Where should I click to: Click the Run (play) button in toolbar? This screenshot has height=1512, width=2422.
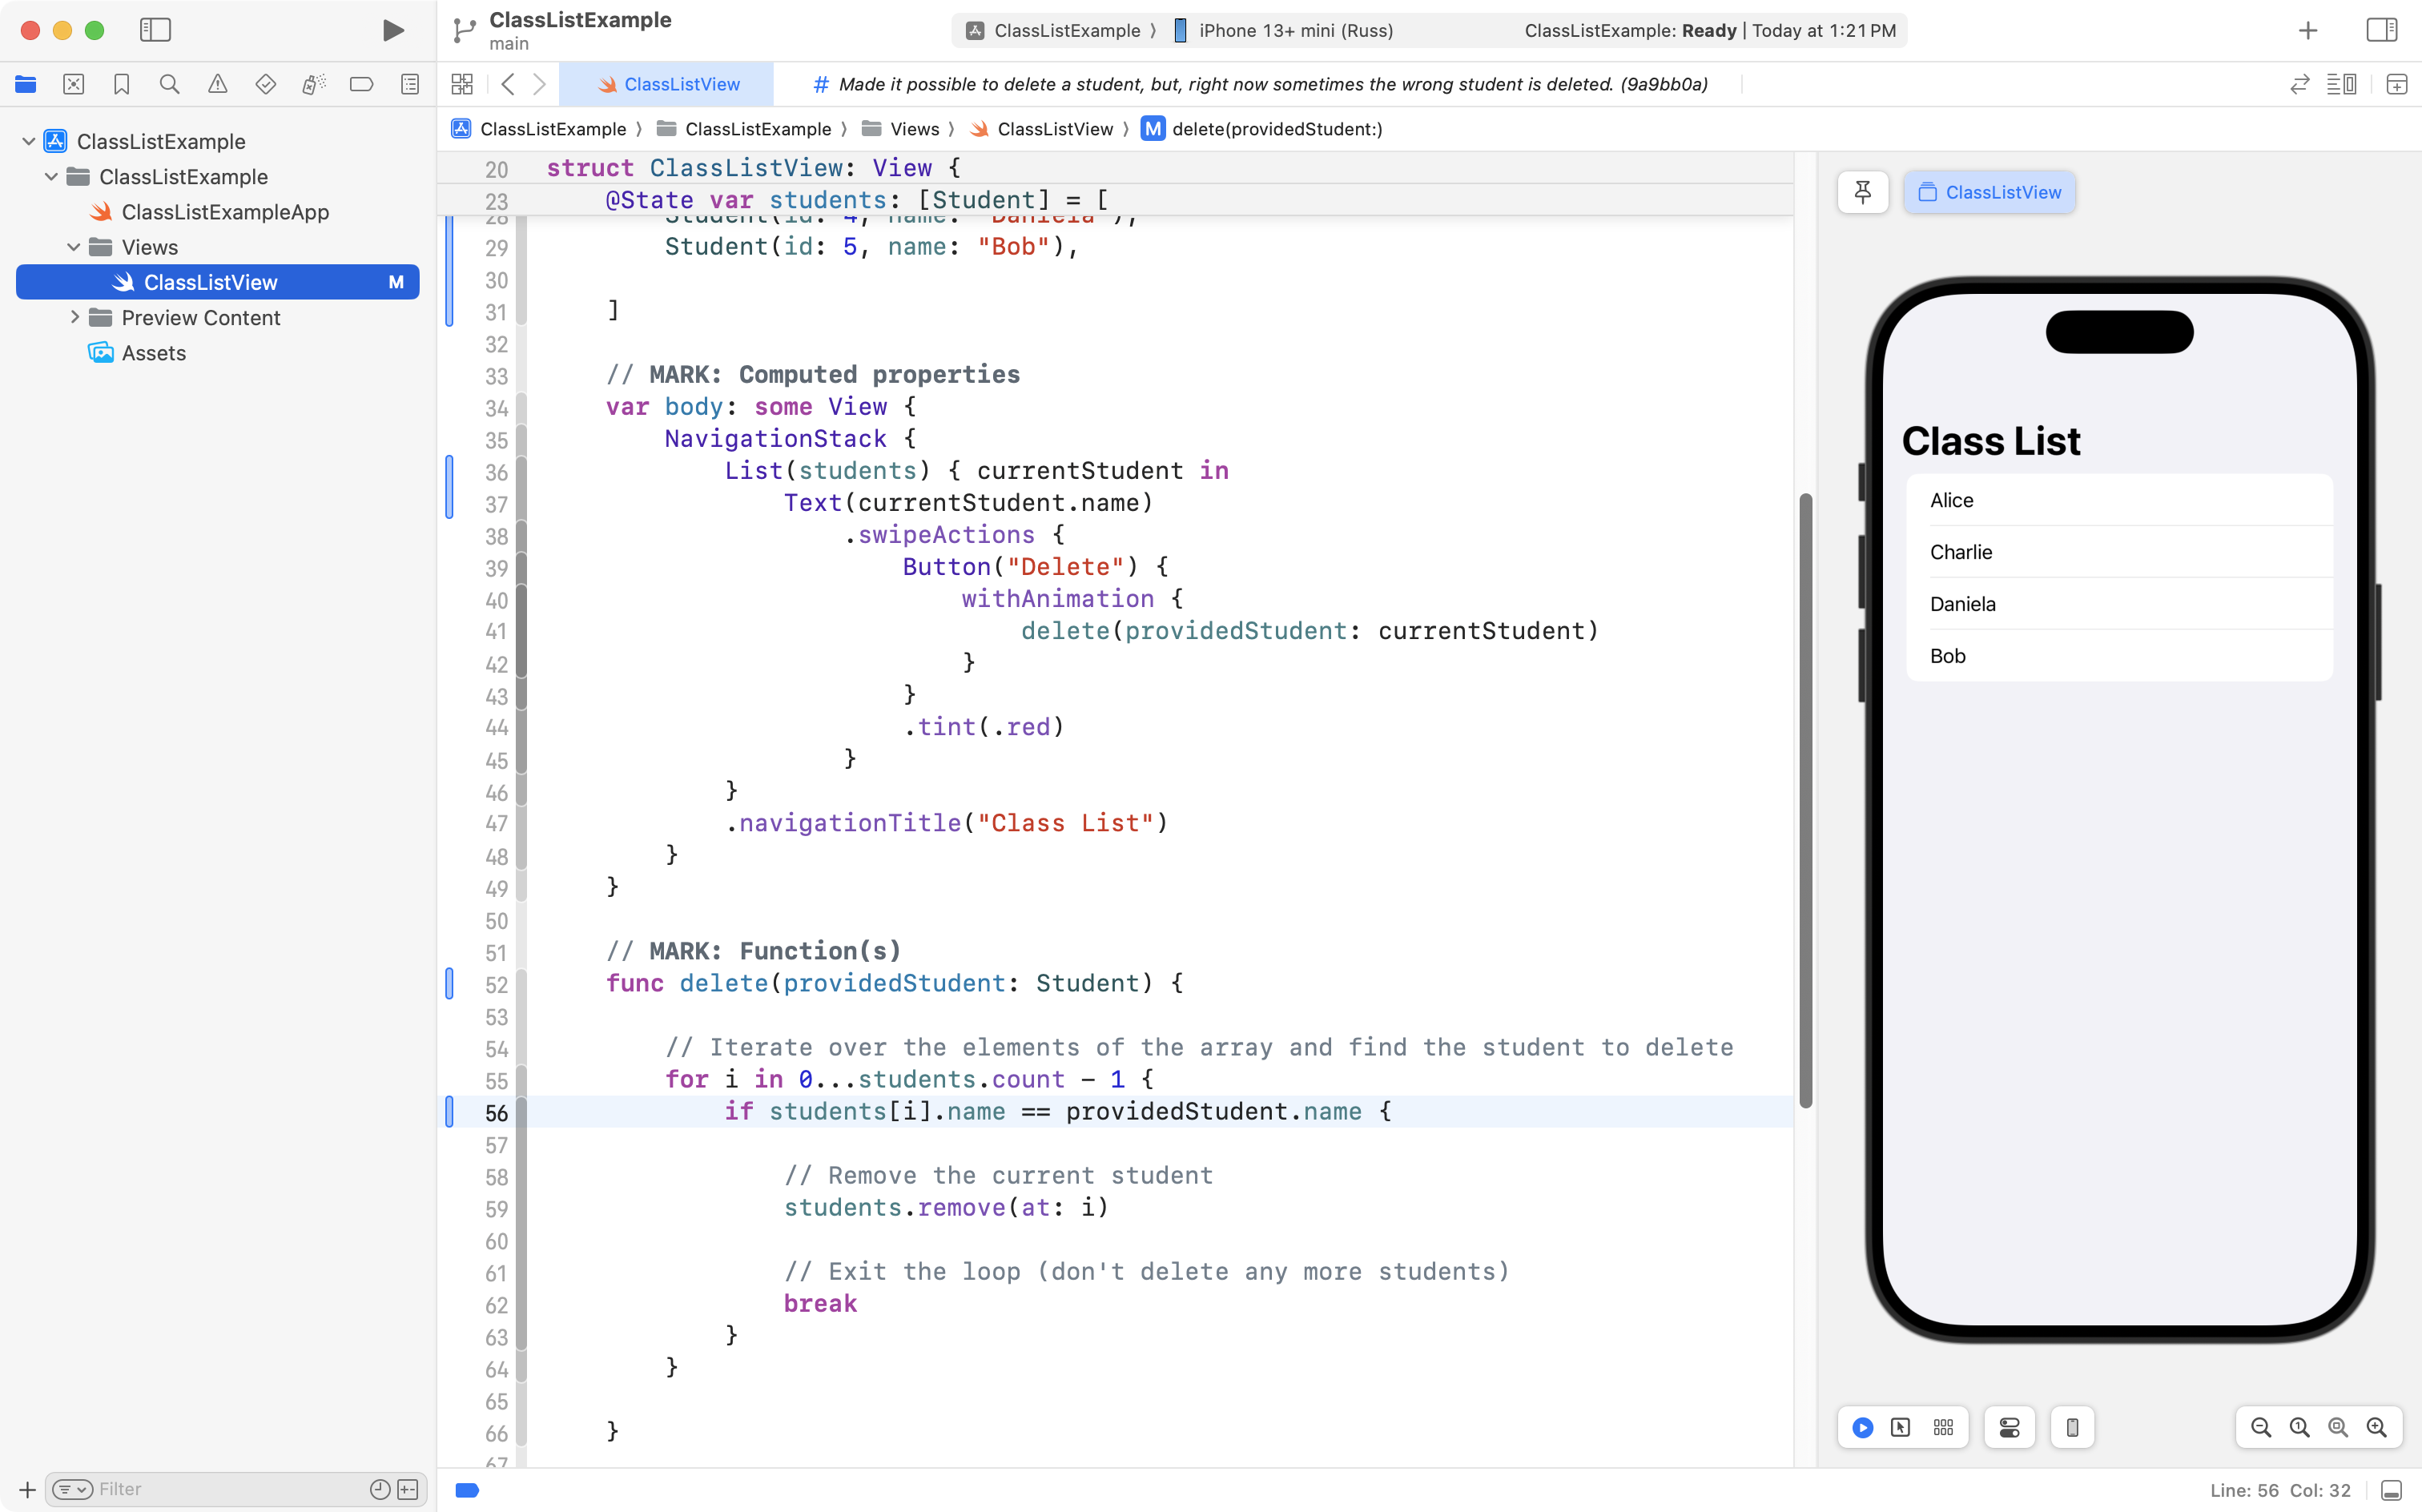point(393,30)
